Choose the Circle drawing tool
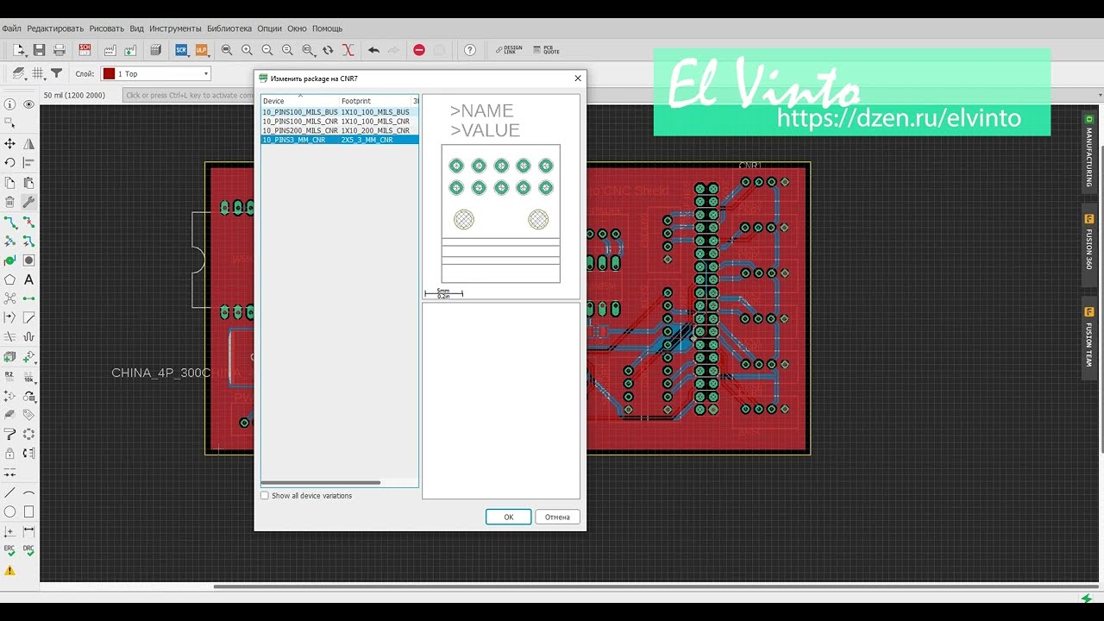Viewport: 1104px width, 621px height. coord(9,511)
